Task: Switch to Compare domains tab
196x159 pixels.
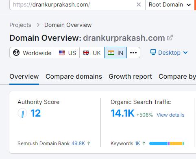Action: click(x=74, y=76)
